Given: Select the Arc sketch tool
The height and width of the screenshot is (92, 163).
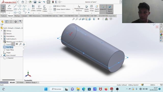Looking at the screenshot, I should click(20, 9).
